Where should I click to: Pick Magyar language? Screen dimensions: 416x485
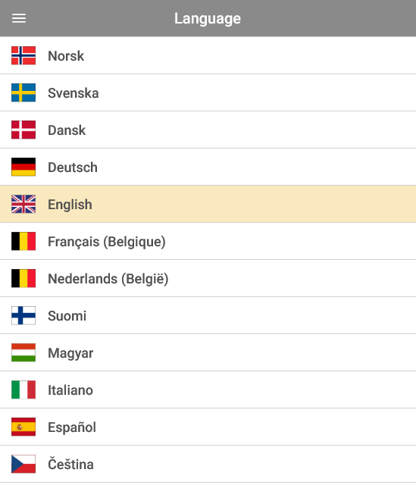pyautogui.click(x=208, y=352)
